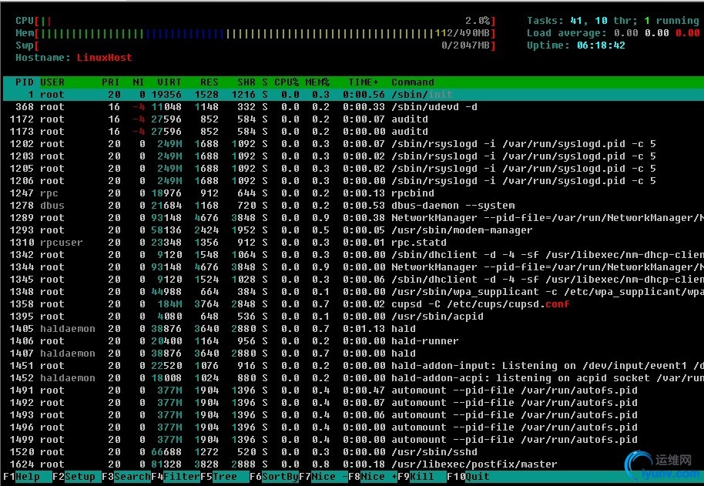Sort by the RES column header

point(210,82)
